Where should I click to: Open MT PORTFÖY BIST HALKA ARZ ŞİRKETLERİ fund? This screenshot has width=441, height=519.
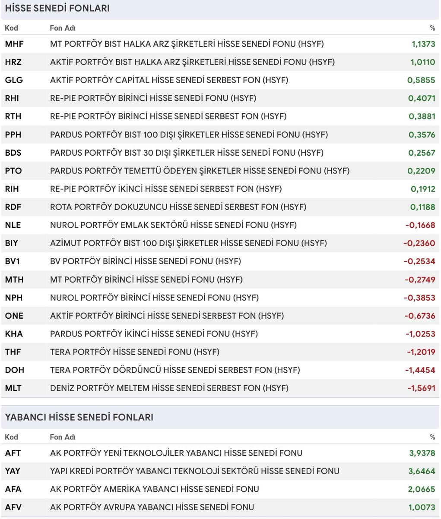(x=187, y=44)
